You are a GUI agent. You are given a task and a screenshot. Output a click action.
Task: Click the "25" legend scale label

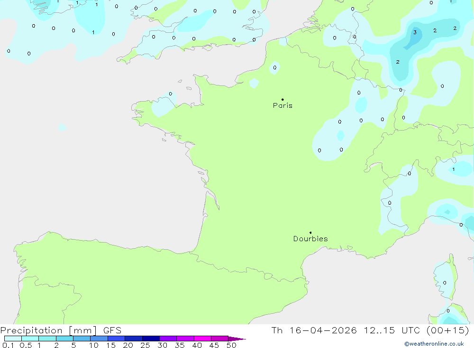[x=145, y=345]
